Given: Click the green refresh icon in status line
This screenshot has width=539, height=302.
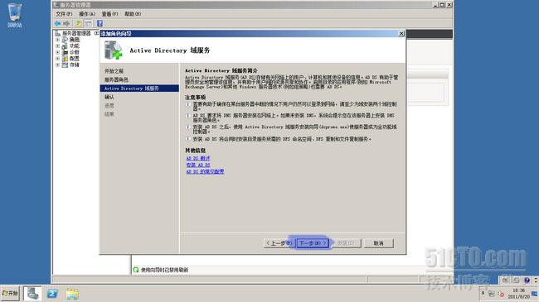Looking at the screenshot, I should point(136,270).
